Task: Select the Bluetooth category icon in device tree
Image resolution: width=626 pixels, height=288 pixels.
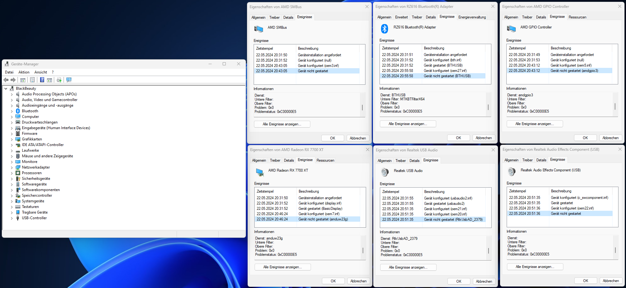Action: (18, 111)
